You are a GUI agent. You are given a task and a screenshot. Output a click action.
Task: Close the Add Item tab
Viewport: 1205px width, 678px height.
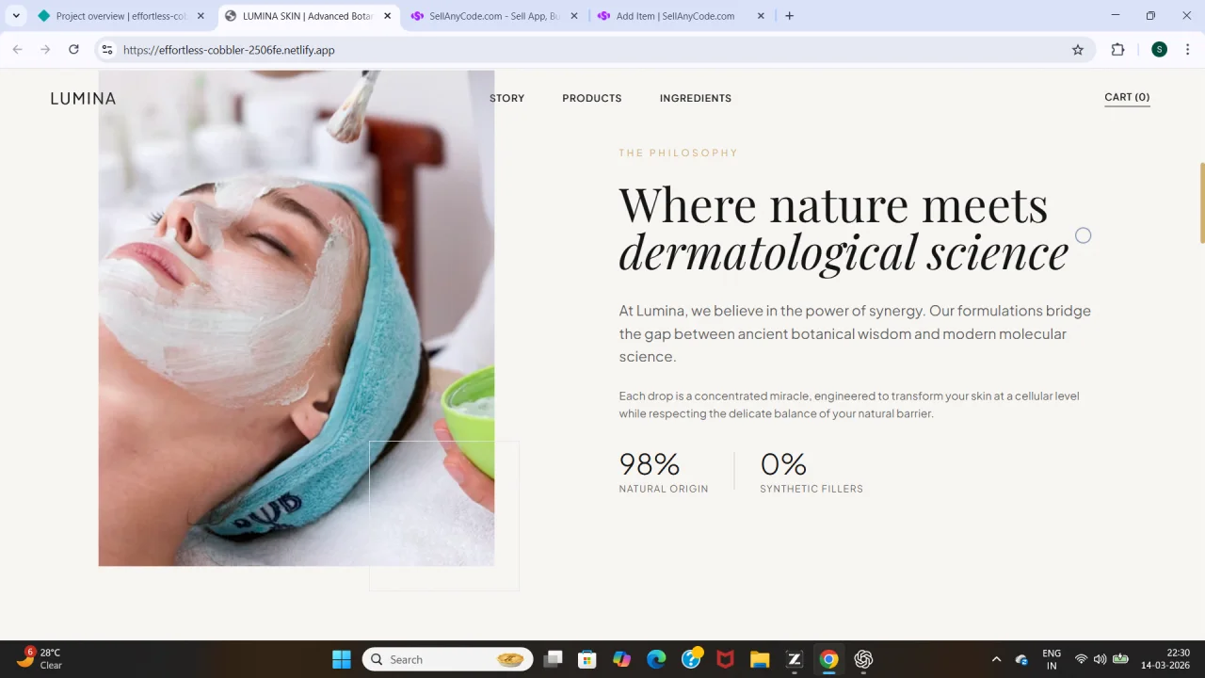[761, 16]
